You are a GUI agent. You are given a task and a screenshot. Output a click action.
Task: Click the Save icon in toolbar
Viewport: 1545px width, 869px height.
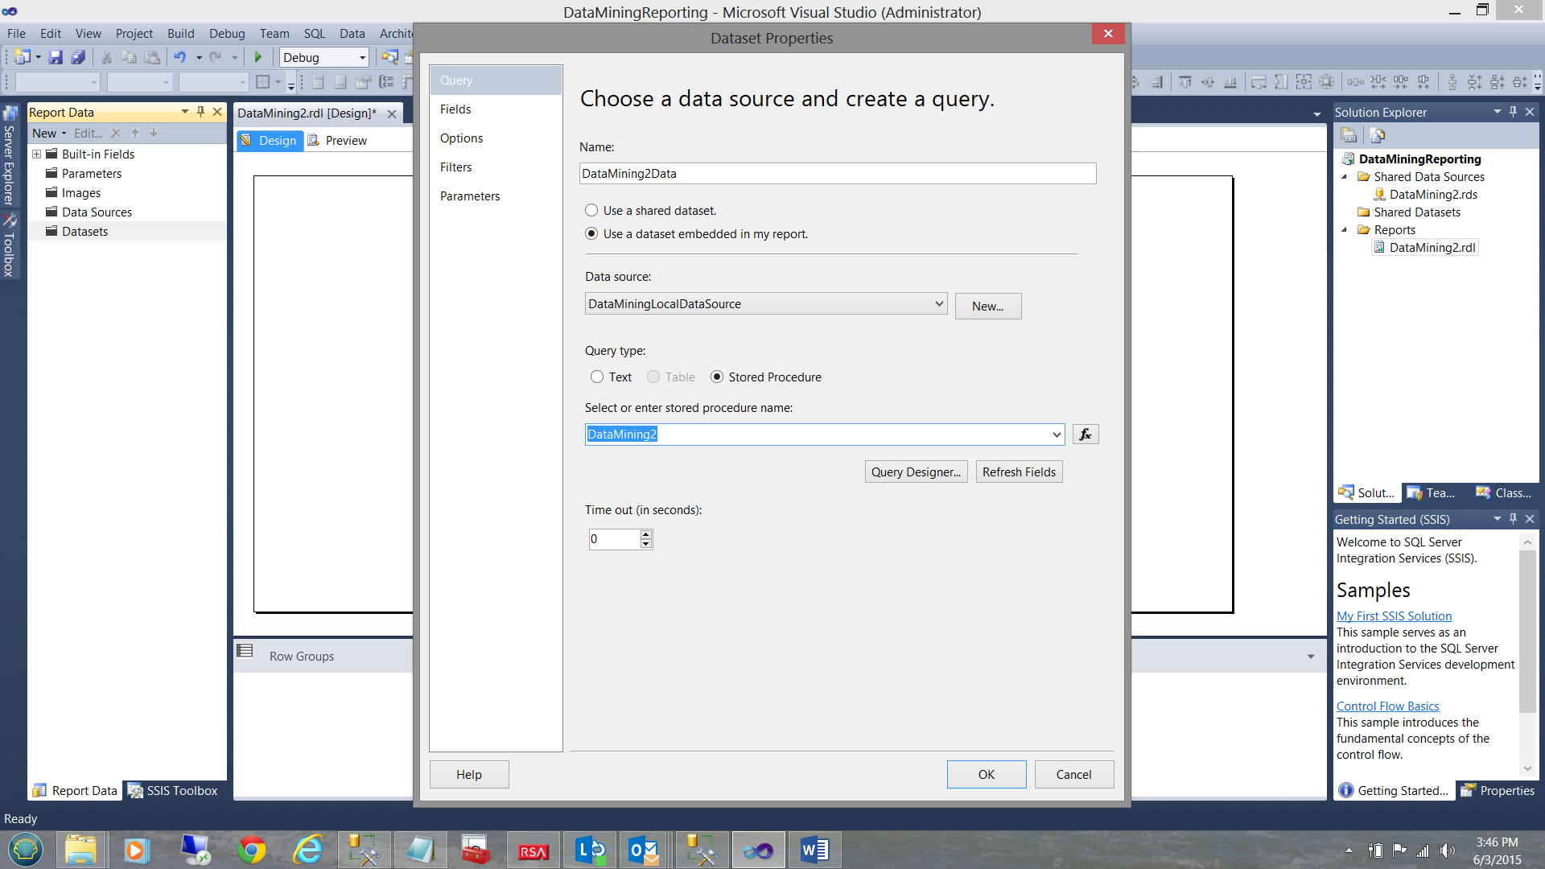coord(56,57)
